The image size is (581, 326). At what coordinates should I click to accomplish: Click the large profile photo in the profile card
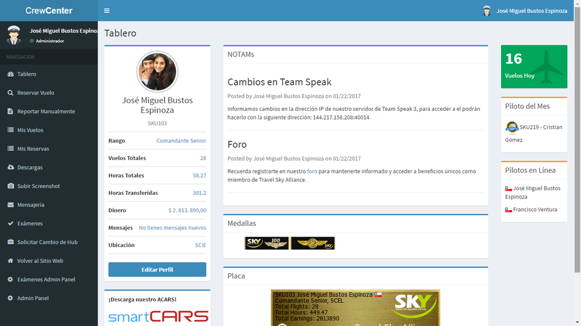[x=157, y=72]
